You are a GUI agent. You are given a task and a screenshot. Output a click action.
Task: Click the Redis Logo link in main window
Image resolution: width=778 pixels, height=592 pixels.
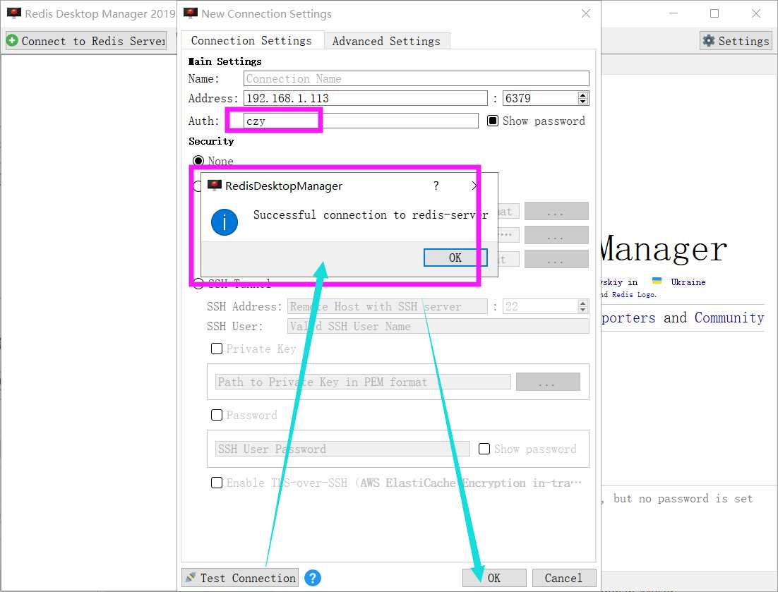(633, 294)
